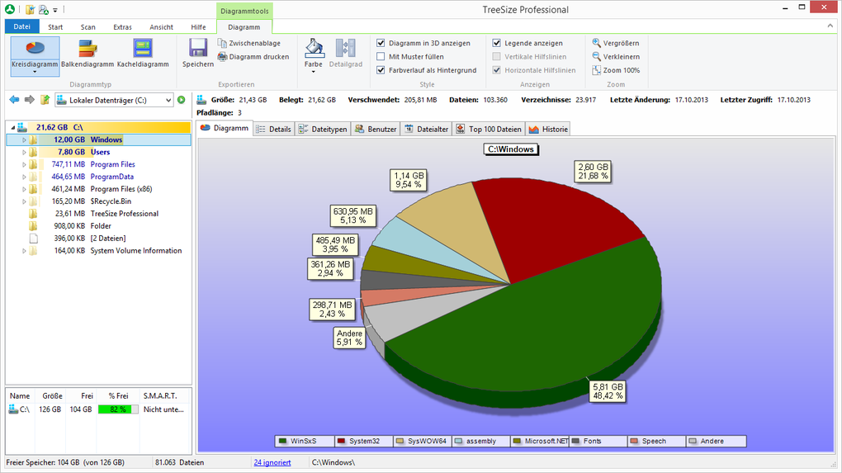Toggle Diagramm in 3D anzeigen checkbox
842x473 pixels.
point(381,43)
